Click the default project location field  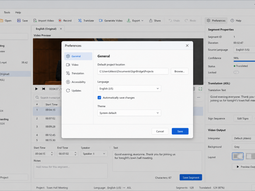(133, 71)
